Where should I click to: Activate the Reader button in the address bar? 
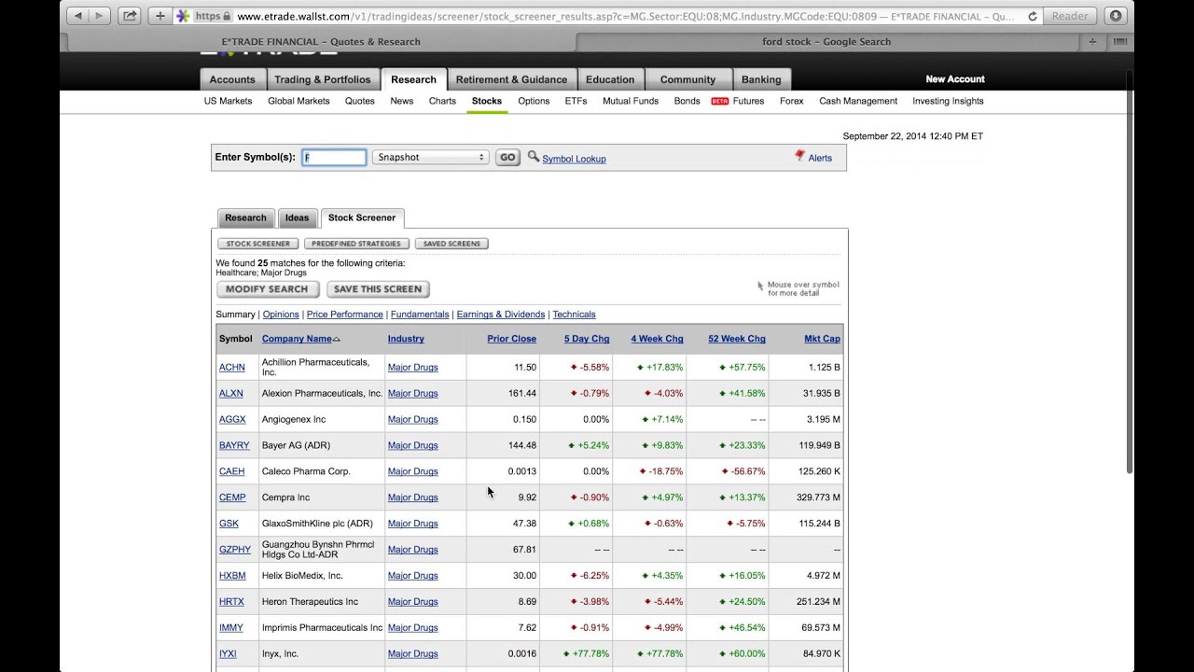click(1069, 15)
